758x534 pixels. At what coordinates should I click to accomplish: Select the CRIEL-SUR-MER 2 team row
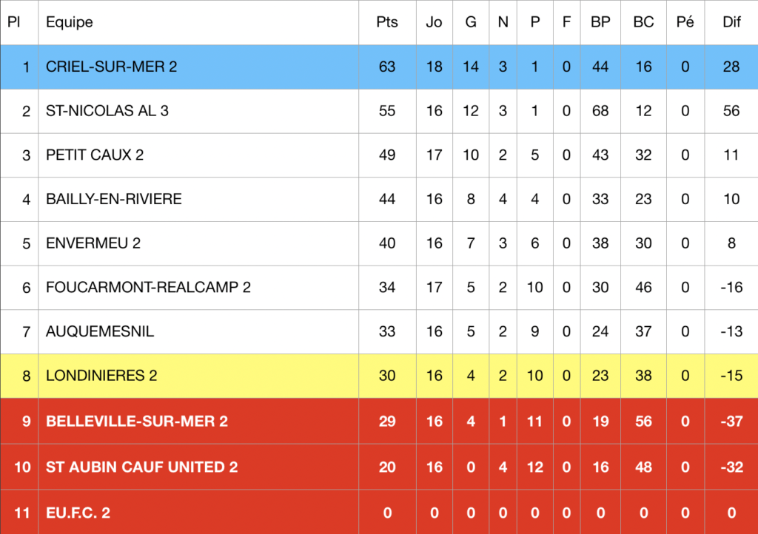click(x=379, y=67)
